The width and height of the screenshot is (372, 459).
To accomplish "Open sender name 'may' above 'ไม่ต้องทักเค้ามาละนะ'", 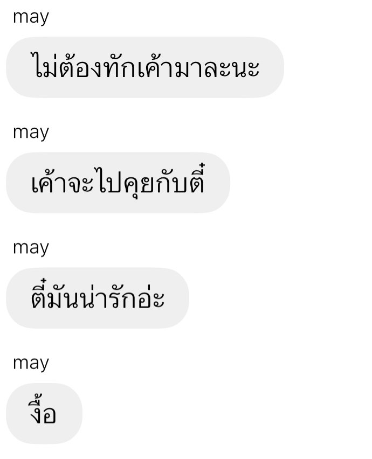I will [x=31, y=18].
